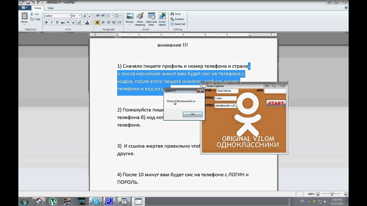Image resolution: width=367 pixels, height=206 pixels.
Task: Click the Redo arrow in quick access toolbar
Action: point(38,2)
